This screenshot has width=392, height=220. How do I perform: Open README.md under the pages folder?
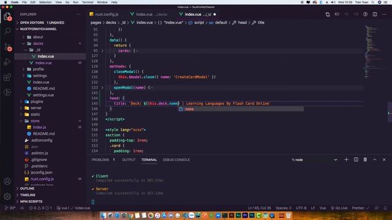coord(43,88)
